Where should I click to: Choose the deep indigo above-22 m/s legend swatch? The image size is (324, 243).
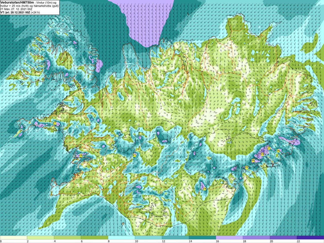click(x=310, y=238)
